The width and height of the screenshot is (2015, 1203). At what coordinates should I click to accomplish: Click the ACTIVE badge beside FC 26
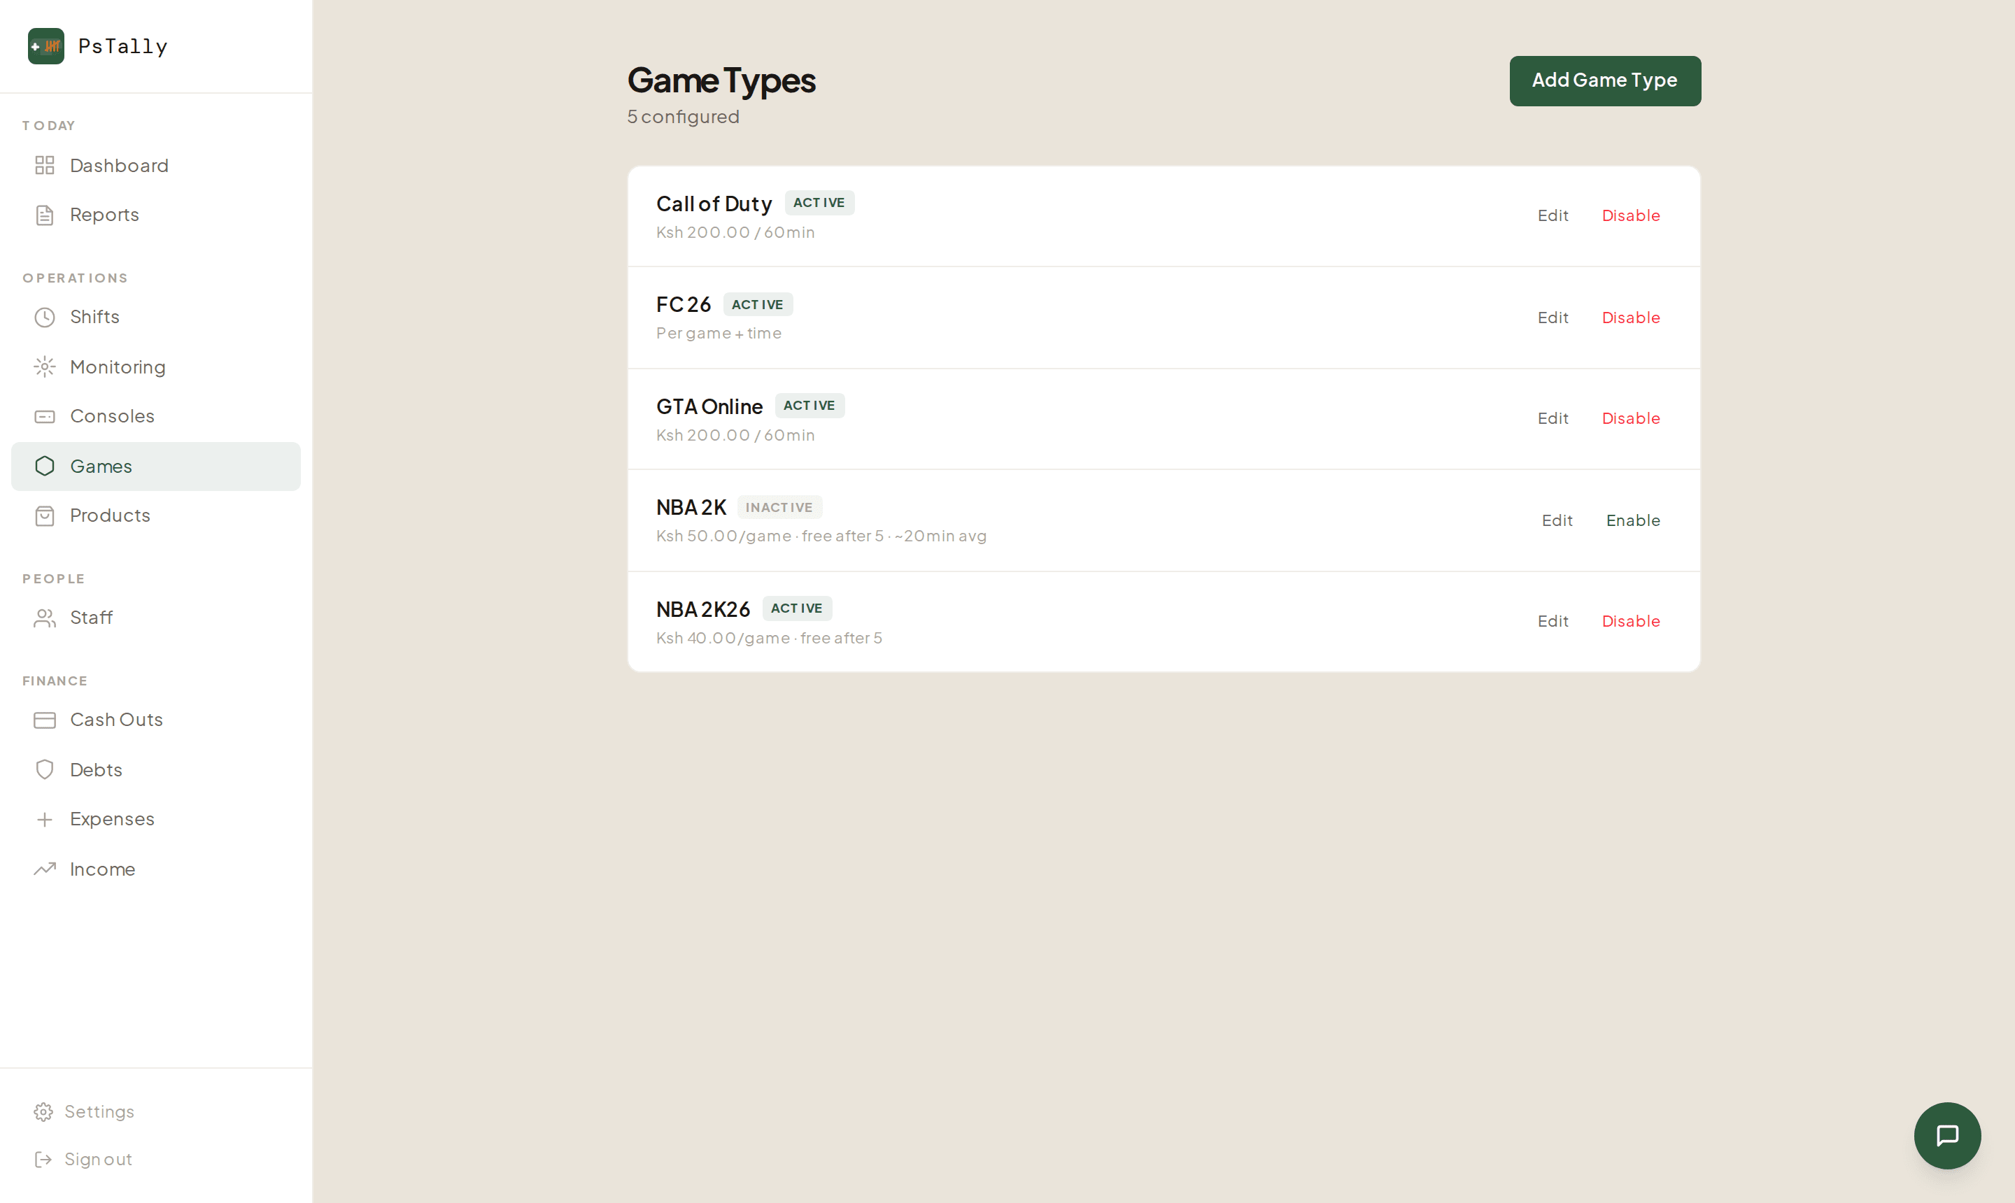tap(757, 305)
